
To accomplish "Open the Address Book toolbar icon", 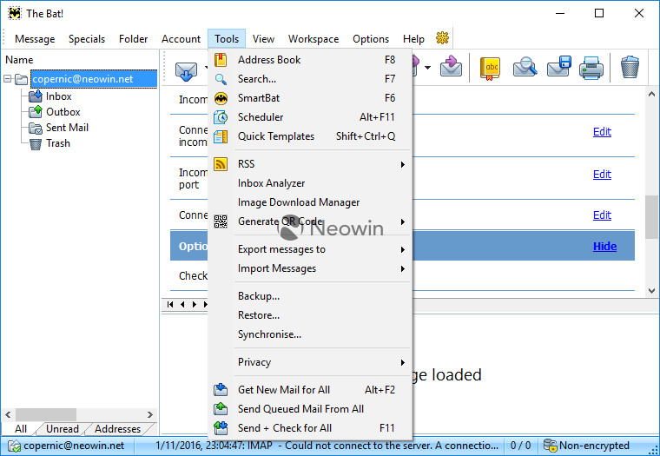I will [x=492, y=68].
